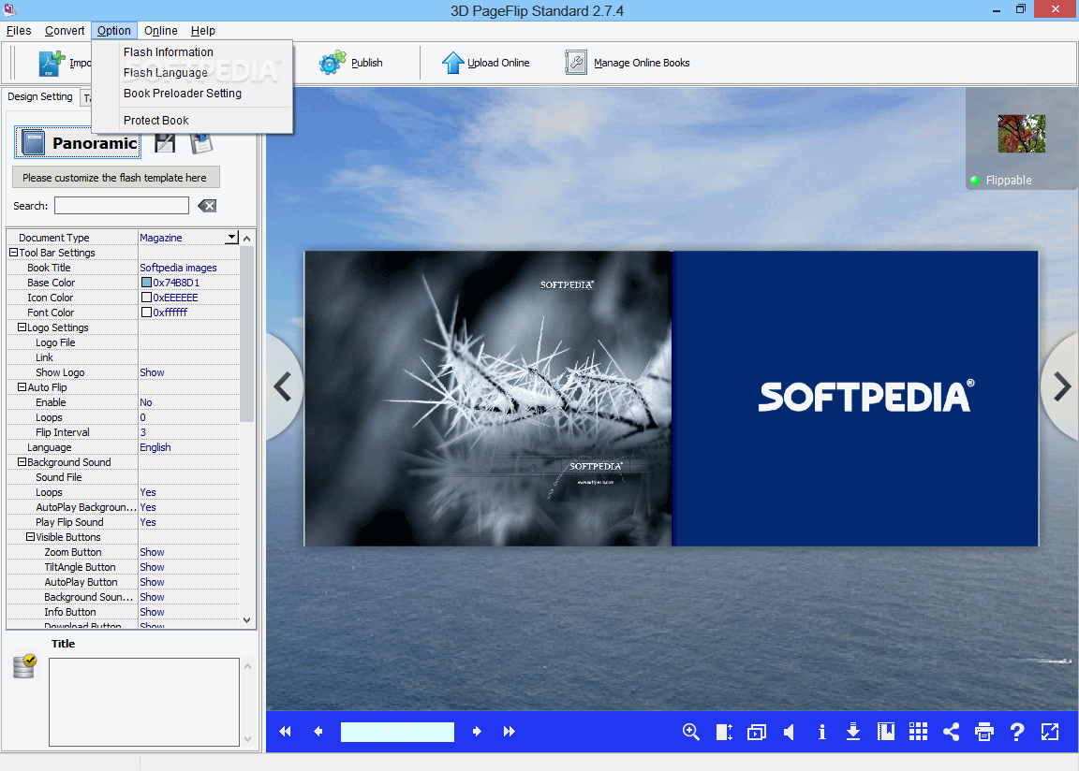Click the Base Color swatch 0x74B8D1
Image resolution: width=1079 pixels, height=771 pixels.
[146, 283]
